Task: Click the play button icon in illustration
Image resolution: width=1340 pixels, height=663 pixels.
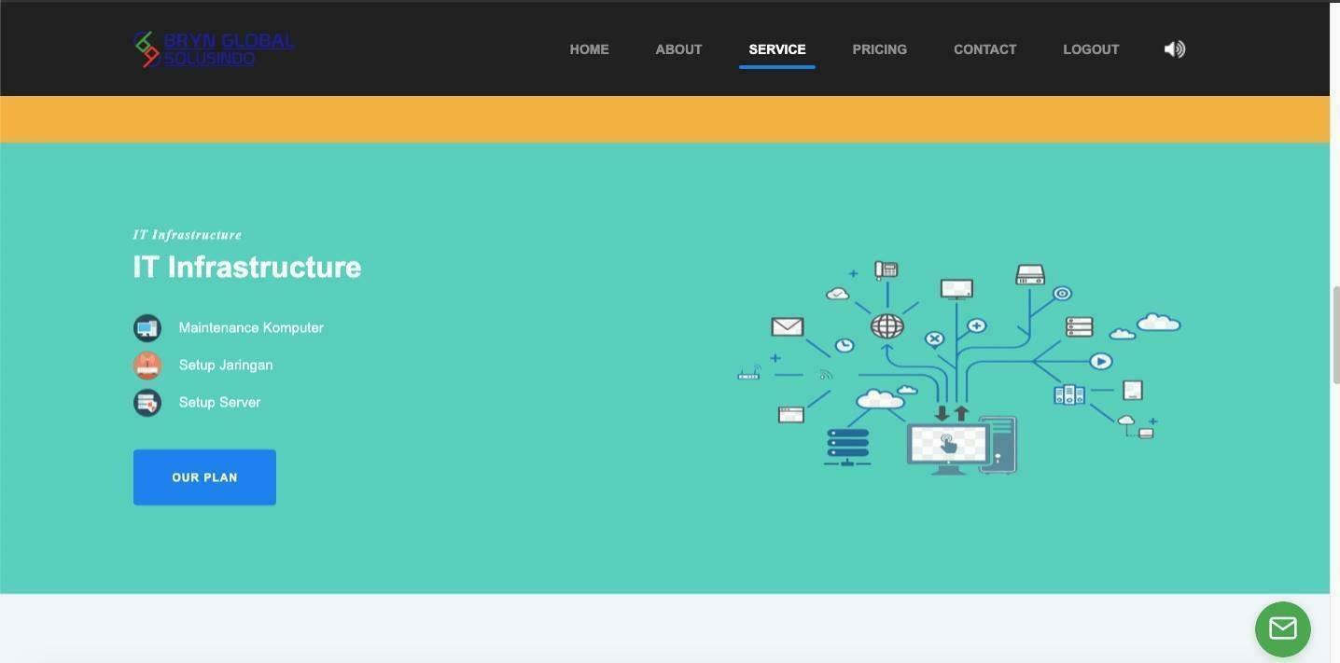Action: point(1101,362)
